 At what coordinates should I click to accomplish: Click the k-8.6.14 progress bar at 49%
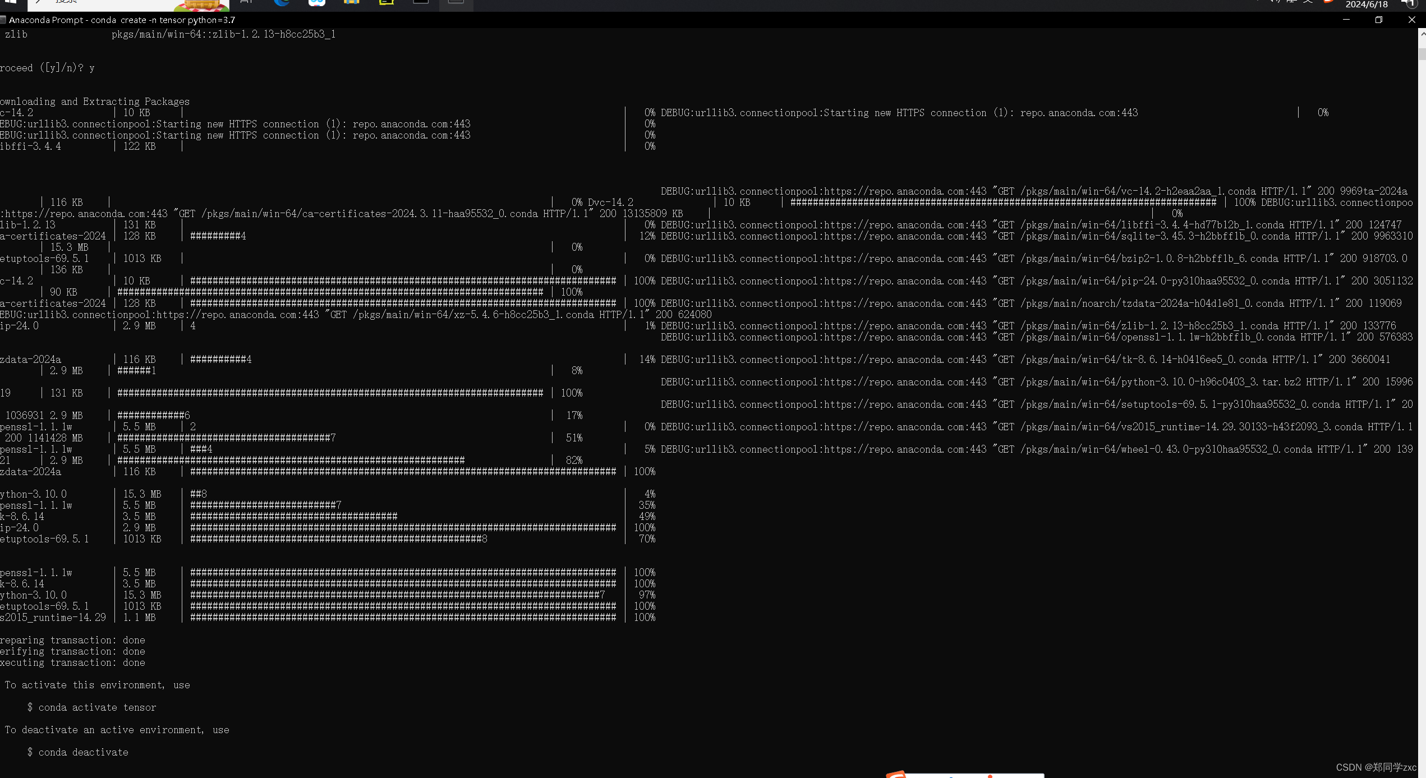coord(294,517)
